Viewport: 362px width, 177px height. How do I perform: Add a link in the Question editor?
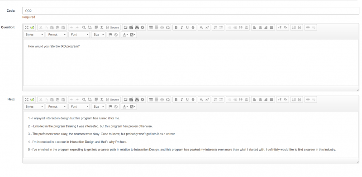pyautogui.click(x=308, y=27)
